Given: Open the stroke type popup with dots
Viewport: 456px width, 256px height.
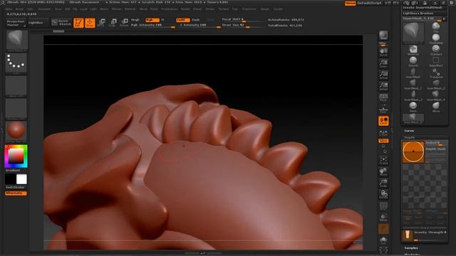Looking at the screenshot, I should click(x=16, y=63).
